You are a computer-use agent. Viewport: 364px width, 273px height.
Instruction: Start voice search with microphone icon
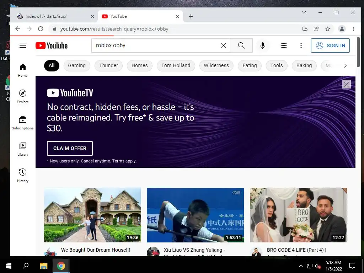pyautogui.click(x=263, y=45)
